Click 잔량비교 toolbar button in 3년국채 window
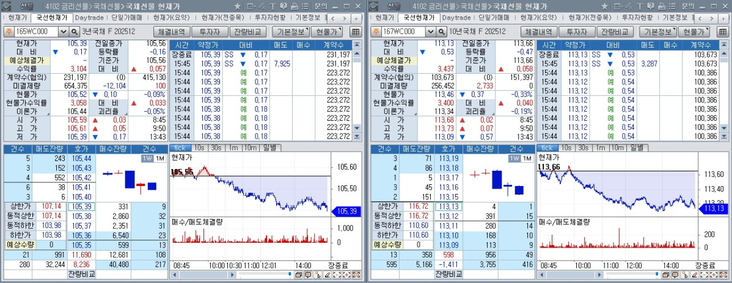Screen dimensions: 732x283 (x=248, y=32)
